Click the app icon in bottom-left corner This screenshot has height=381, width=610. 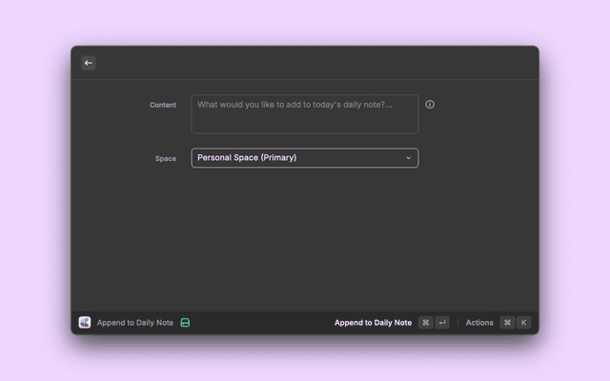[85, 323]
